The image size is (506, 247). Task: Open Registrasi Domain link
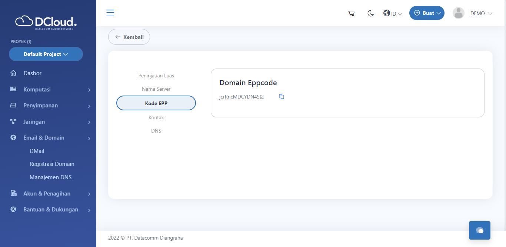(x=52, y=164)
